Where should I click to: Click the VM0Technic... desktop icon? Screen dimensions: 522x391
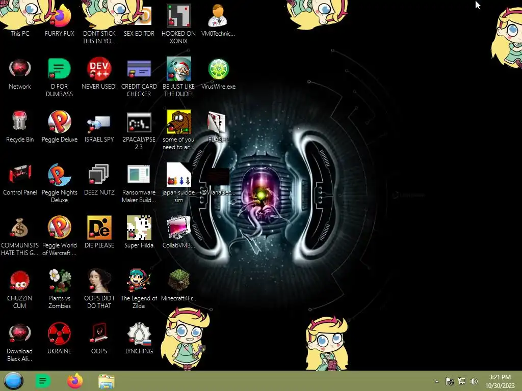218,20
